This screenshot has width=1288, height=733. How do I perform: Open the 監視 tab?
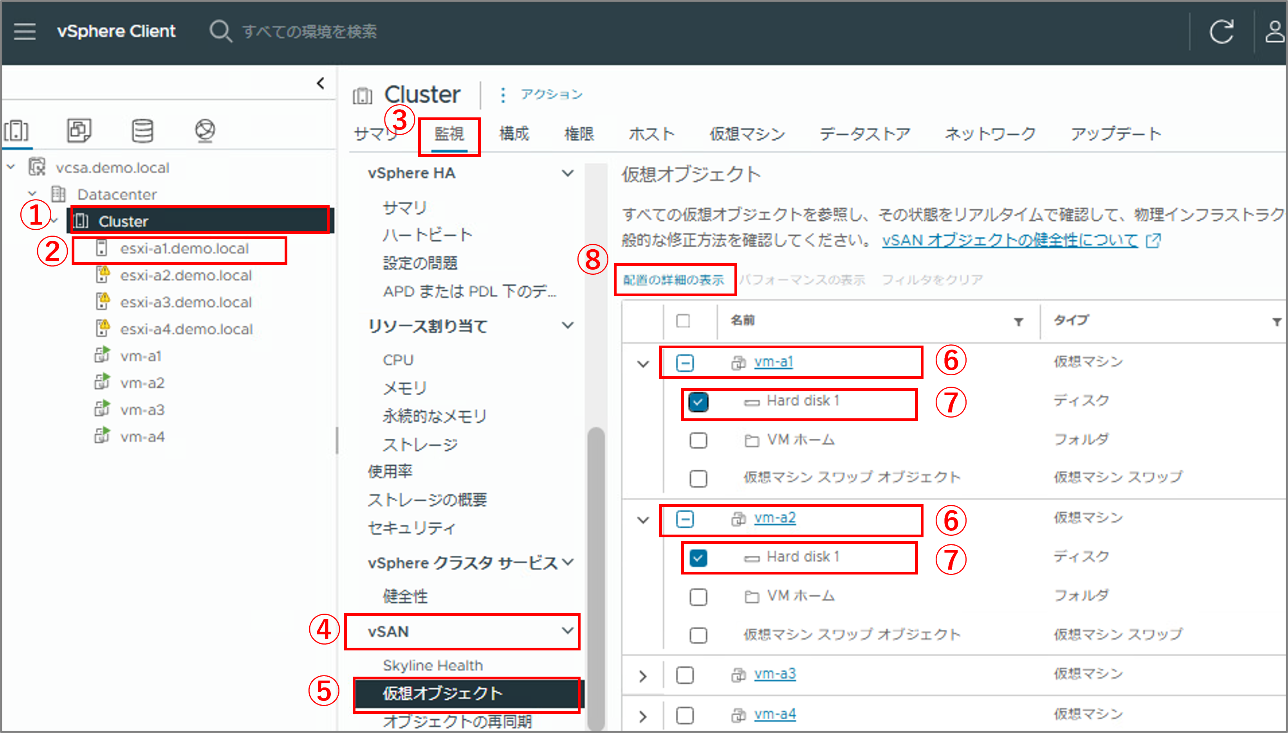[x=449, y=134]
